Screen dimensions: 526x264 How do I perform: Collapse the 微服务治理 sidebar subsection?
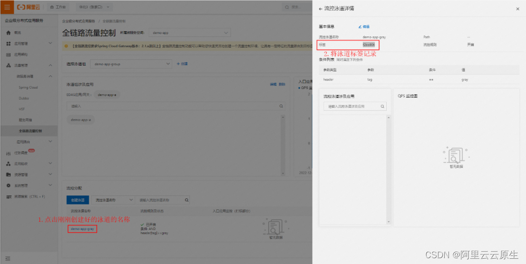coord(50,76)
